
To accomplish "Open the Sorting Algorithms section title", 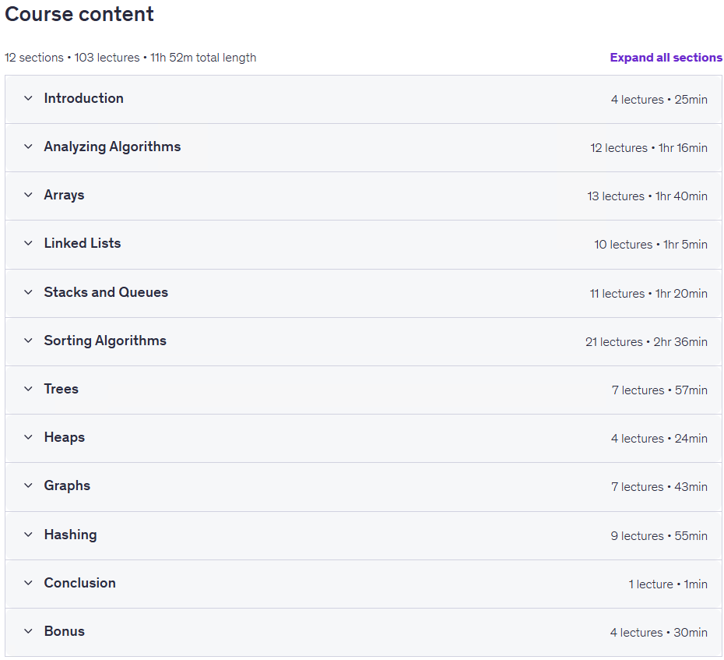I will [105, 341].
